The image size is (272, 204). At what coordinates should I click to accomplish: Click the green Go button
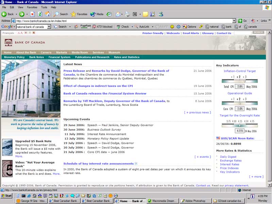(x=242, y=21)
